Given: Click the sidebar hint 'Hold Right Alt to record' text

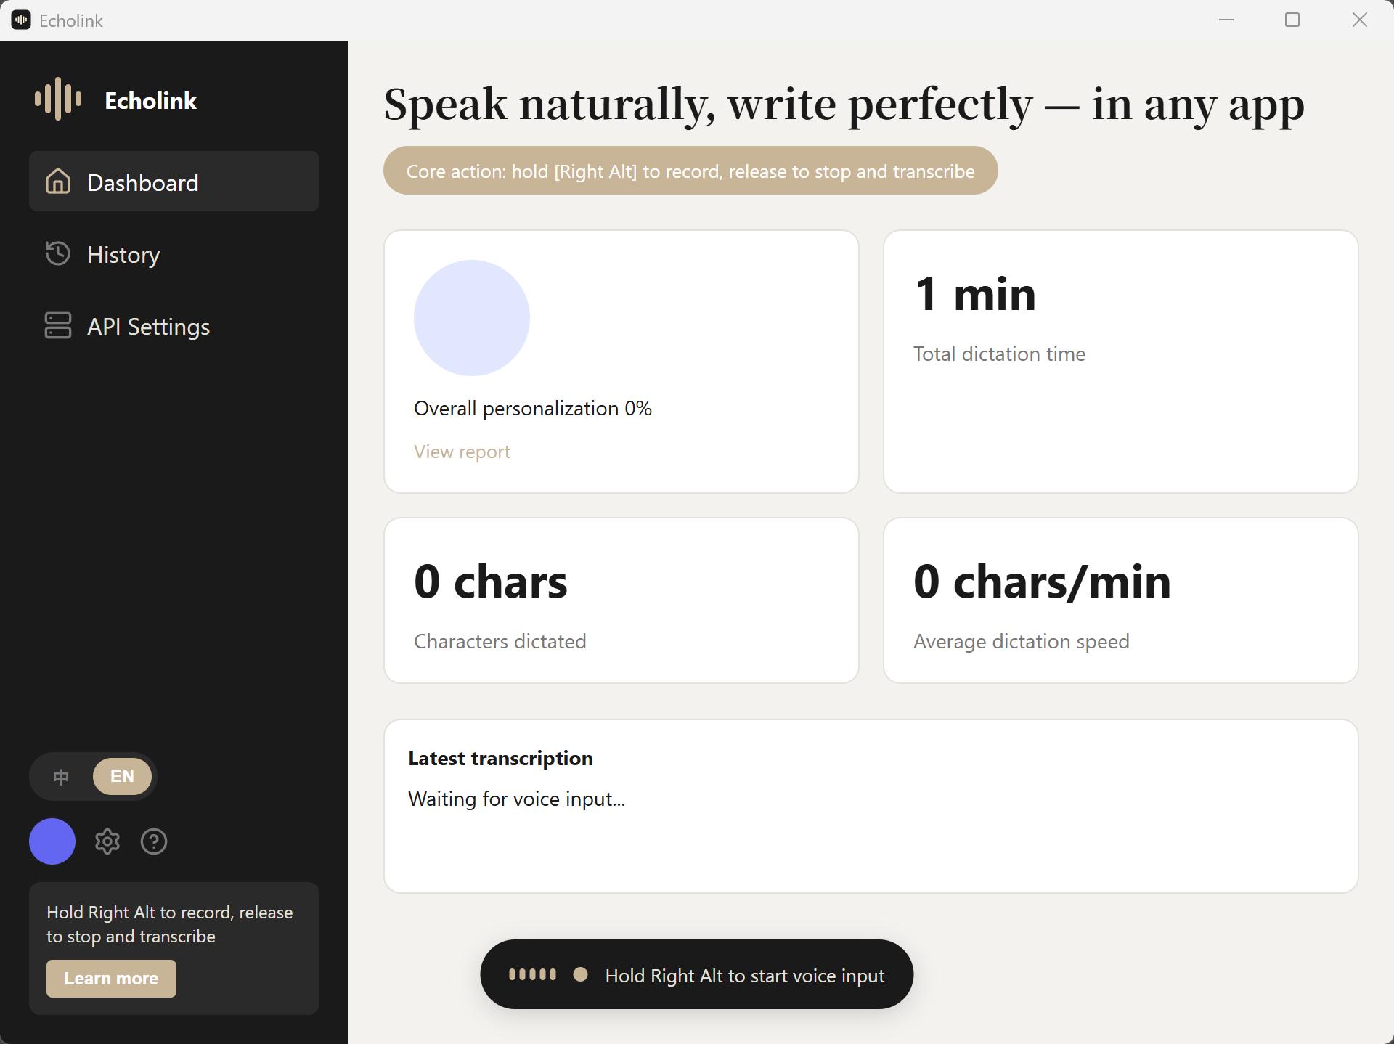Looking at the screenshot, I should [170, 924].
